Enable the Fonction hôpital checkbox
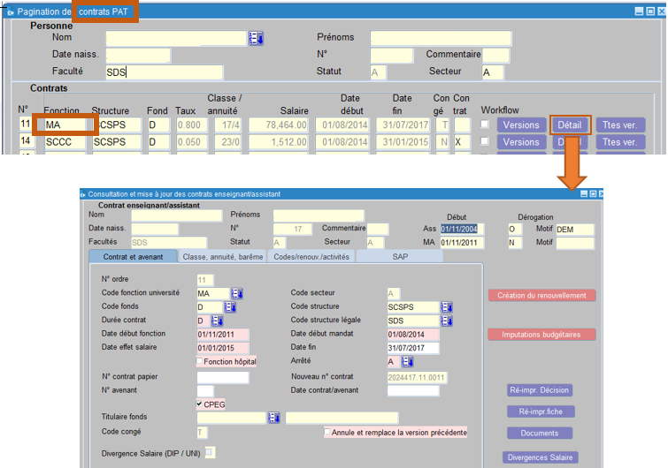668x468 pixels. tap(200, 361)
